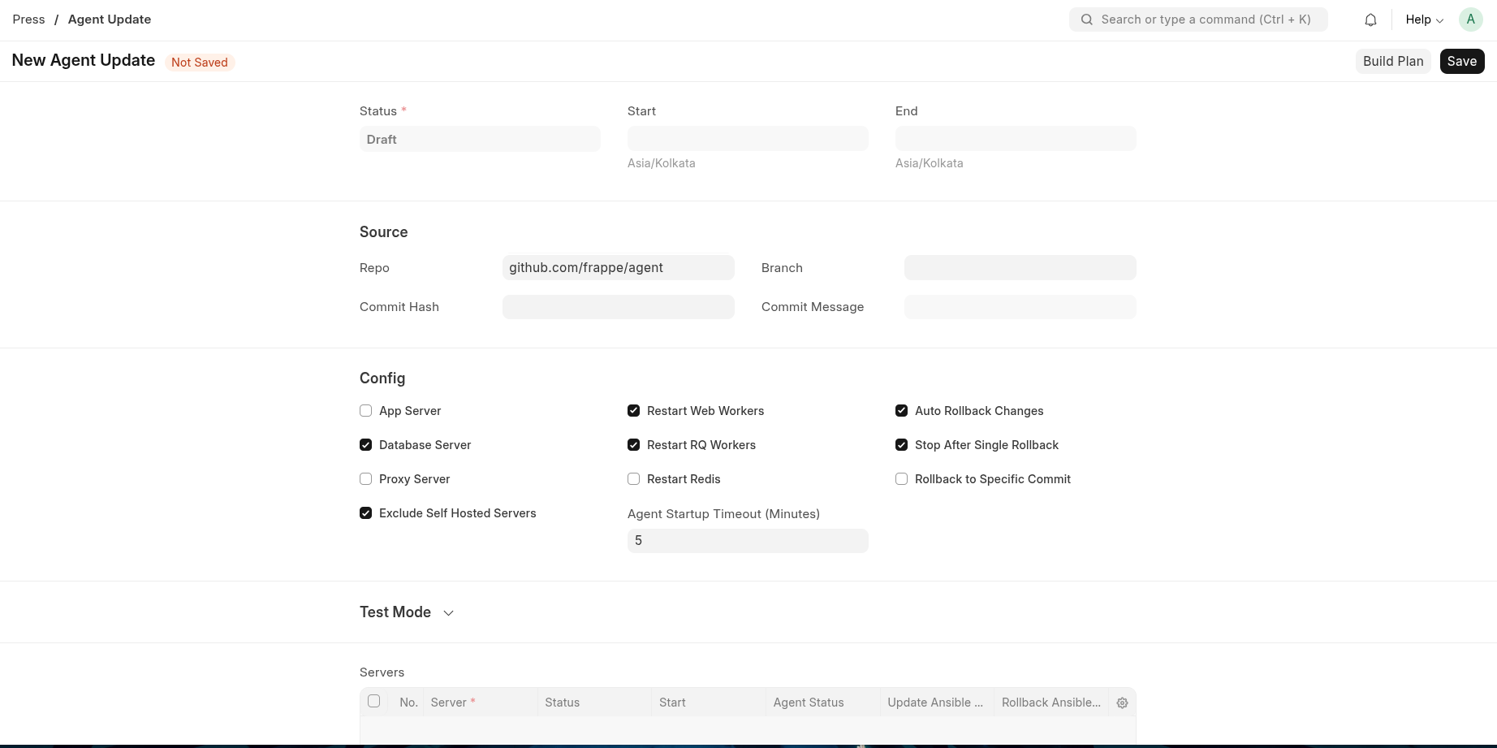Enable Rollback to Specific Commit
The height and width of the screenshot is (748, 1497).
(x=902, y=479)
